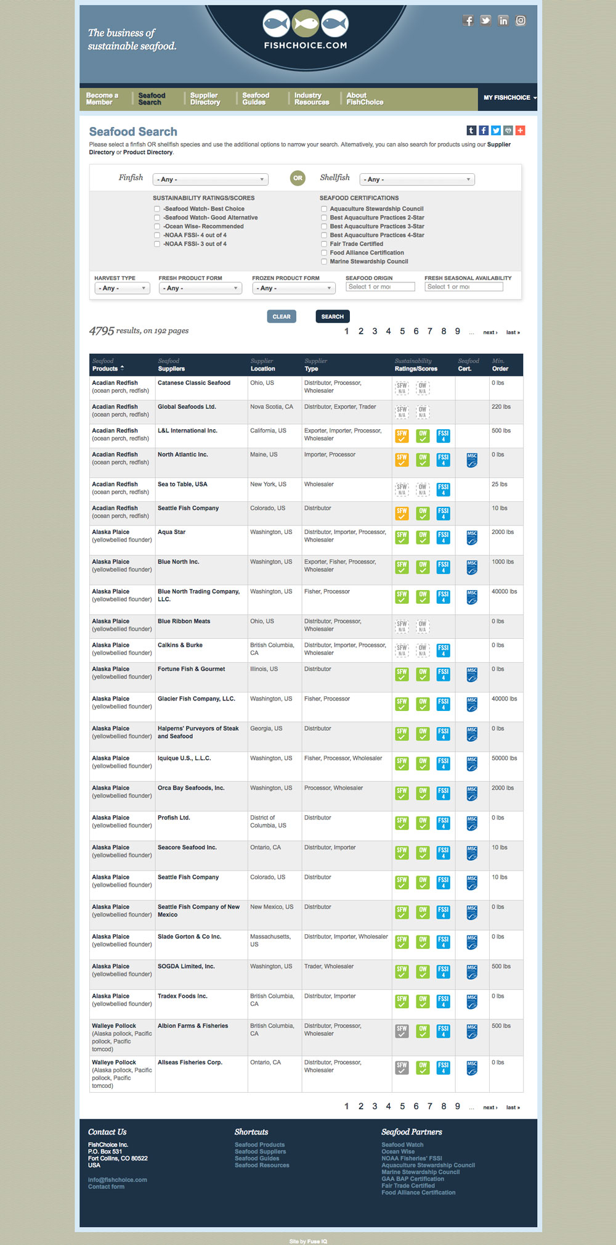Open Seafood Guides menu item
The height and width of the screenshot is (1245, 616).
[x=256, y=99]
